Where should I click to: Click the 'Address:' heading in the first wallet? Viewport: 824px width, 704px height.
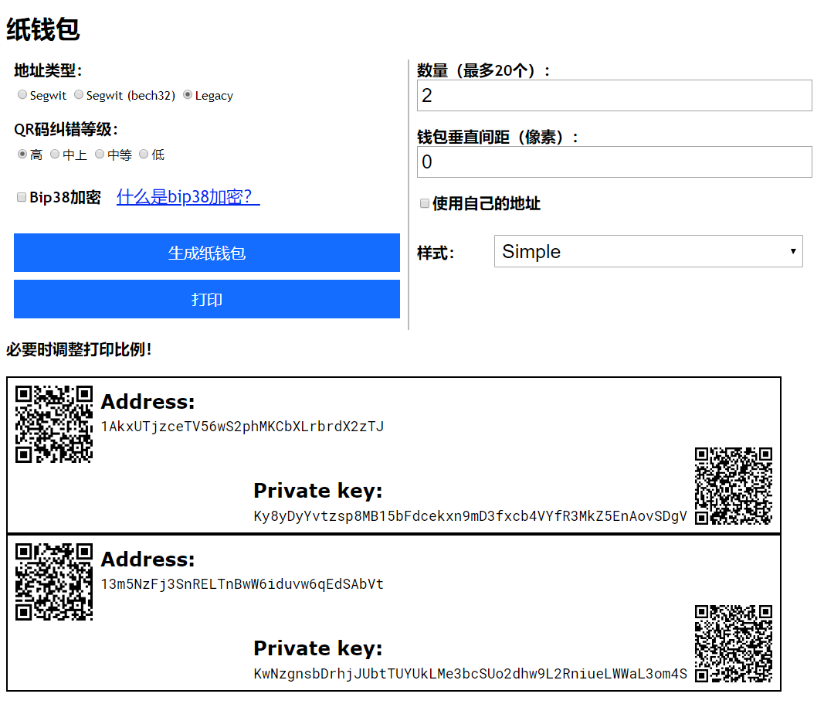tap(148, 402)
